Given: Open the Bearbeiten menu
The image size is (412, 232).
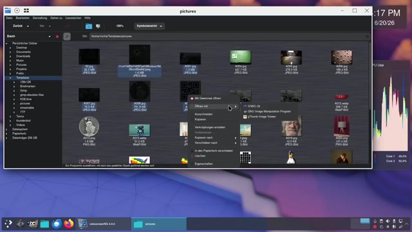Looking at the screenshot, I should (23, 18).
